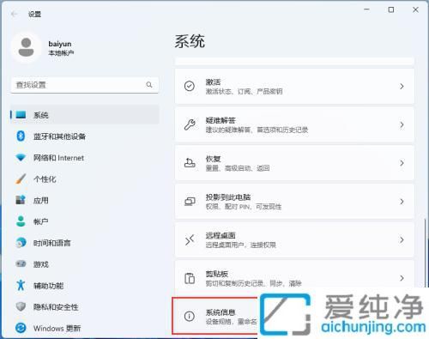Click the baiyun account name

point(60,44)
